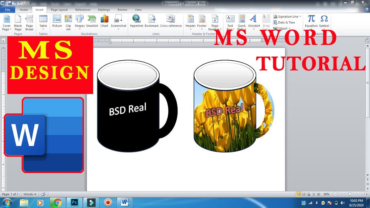Screen dimensions: 370x208
Task: Insert a SmartArt graphic
Action: (92, 22)
